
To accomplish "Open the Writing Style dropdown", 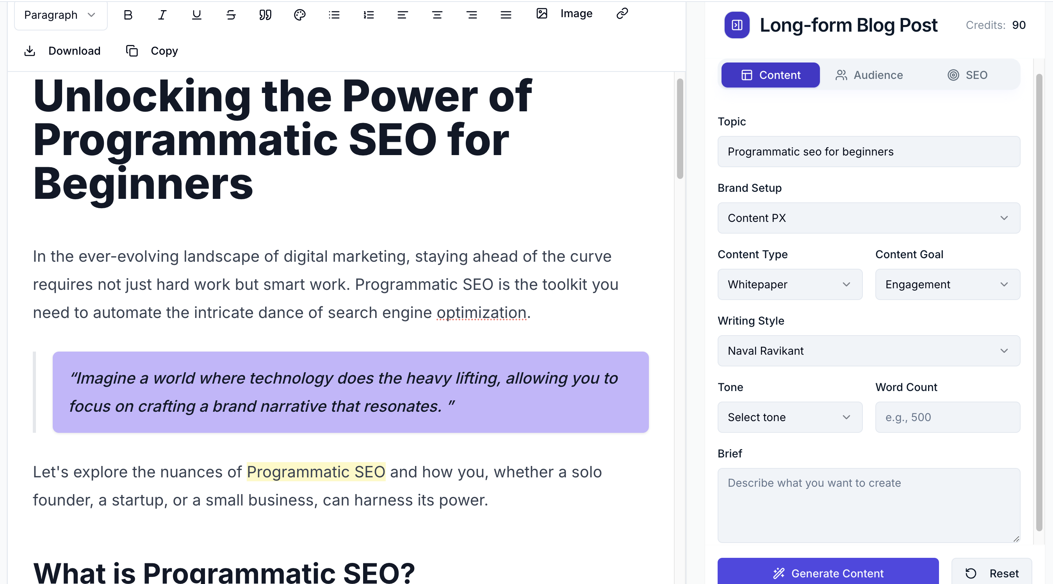I will pos(869,351).
